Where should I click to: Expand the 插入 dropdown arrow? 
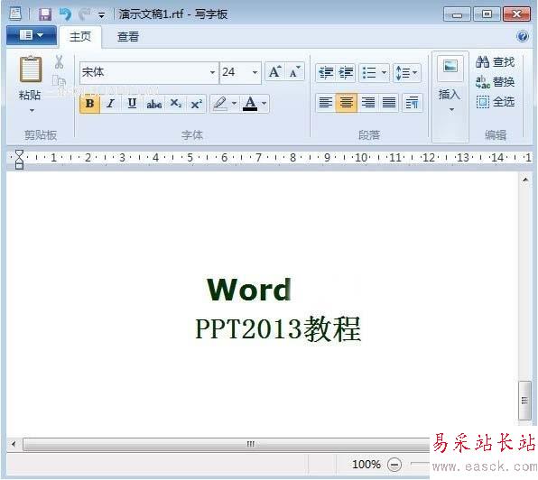tap(451, 110)
